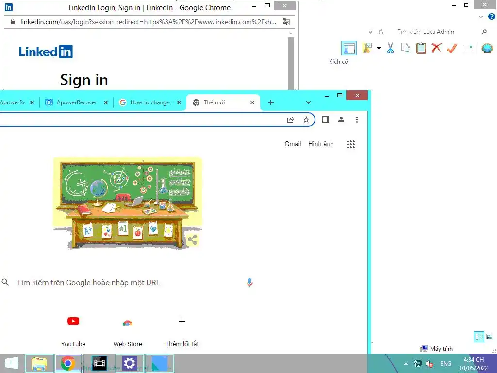Screen dimensions: 497x373
Task: Click the Copy icon in explorer toolbar
Action: 406,48
